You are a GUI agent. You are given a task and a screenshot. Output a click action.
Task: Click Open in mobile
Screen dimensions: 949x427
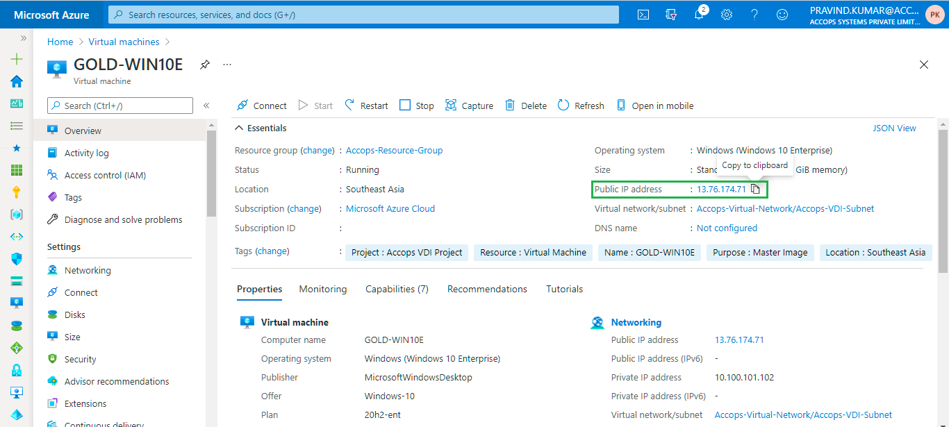pos(654,106)
